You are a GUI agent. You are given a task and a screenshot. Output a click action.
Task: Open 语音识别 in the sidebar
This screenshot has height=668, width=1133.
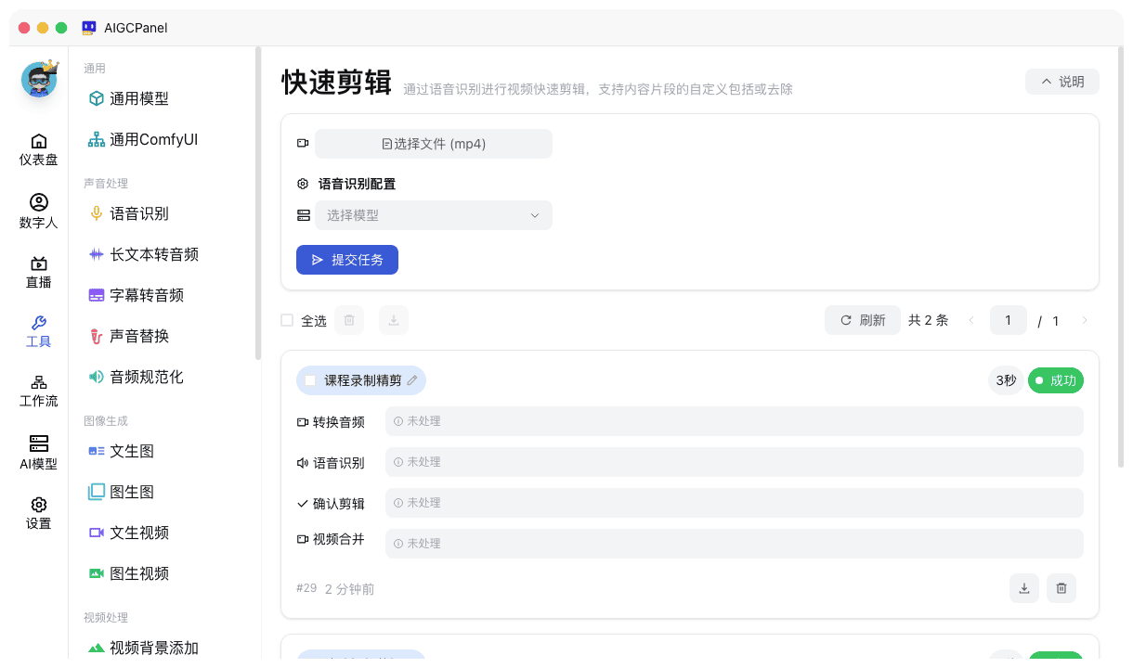tap(139, 213)
